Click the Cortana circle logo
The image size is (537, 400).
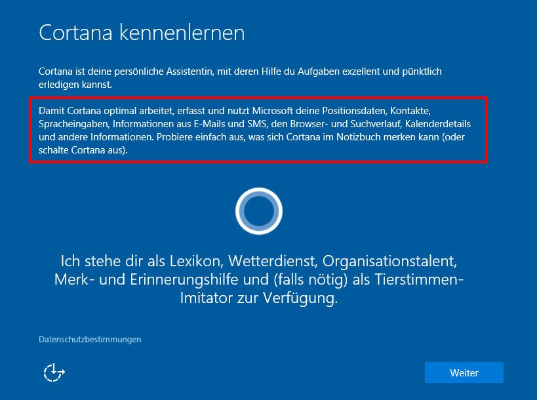(259, 211)
